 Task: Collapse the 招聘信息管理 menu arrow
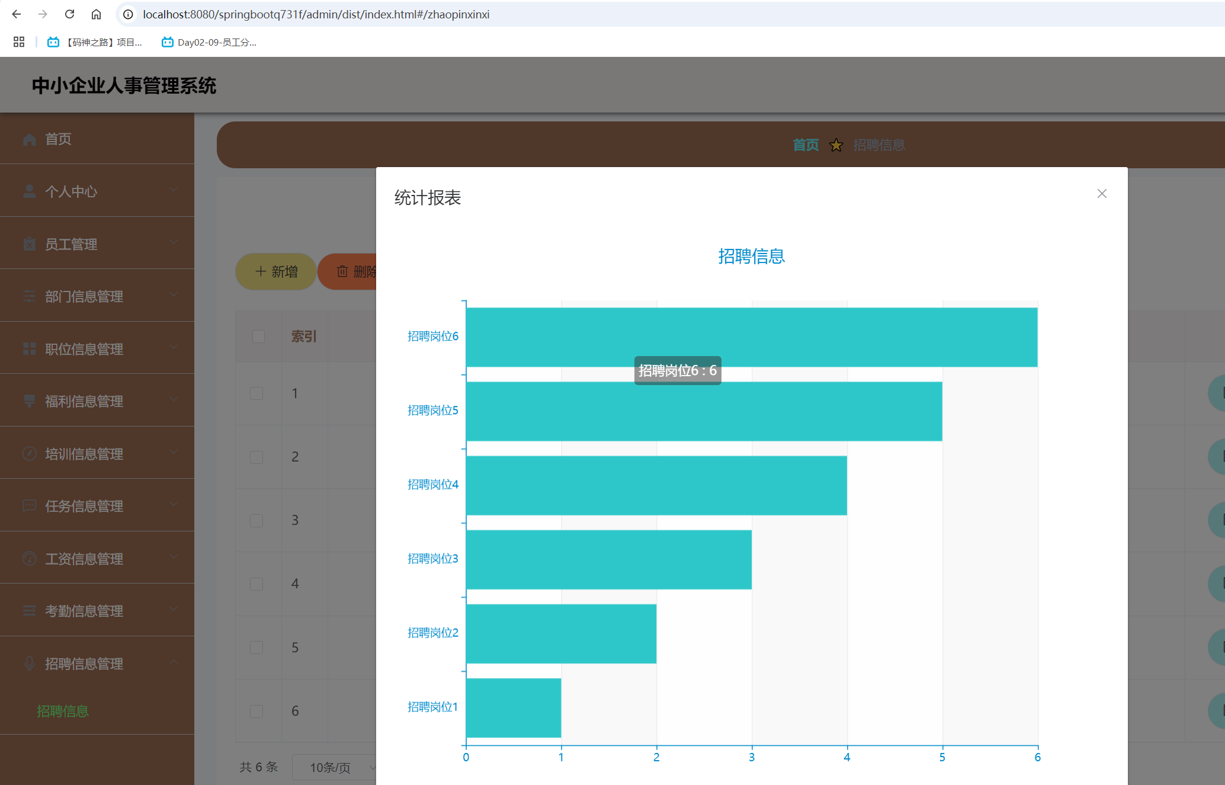(174, 662)
